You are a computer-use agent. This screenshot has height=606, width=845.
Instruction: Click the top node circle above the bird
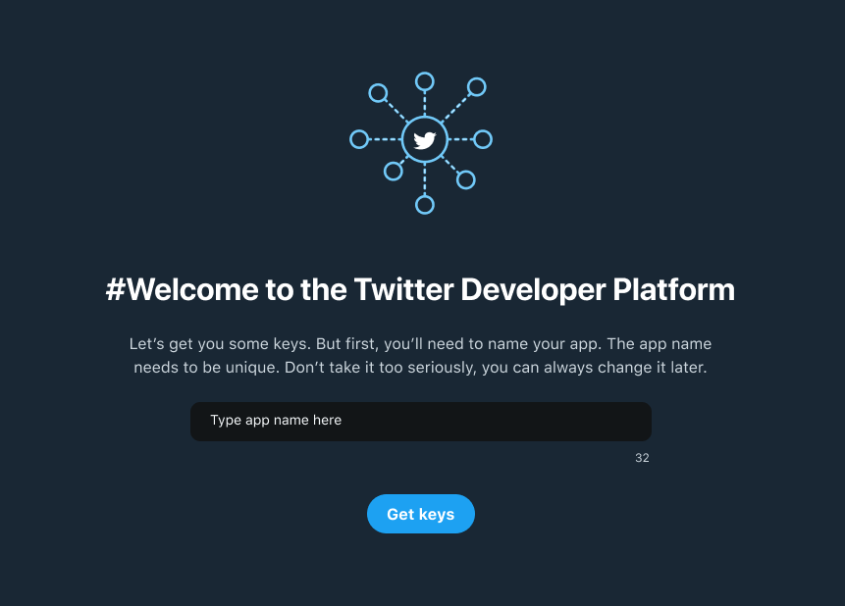[x=425, y=81]
